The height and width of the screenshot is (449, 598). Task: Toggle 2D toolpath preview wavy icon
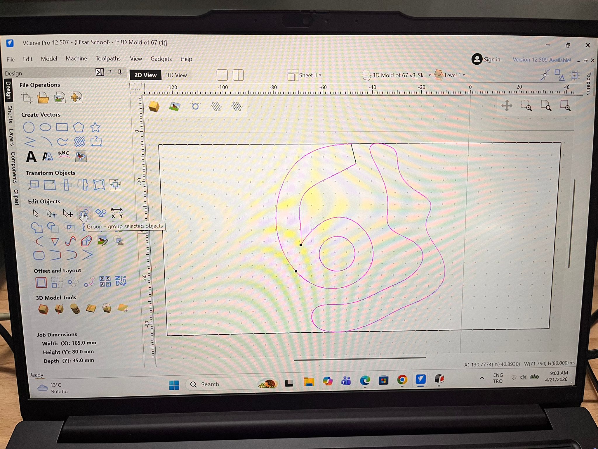(216, 106)
